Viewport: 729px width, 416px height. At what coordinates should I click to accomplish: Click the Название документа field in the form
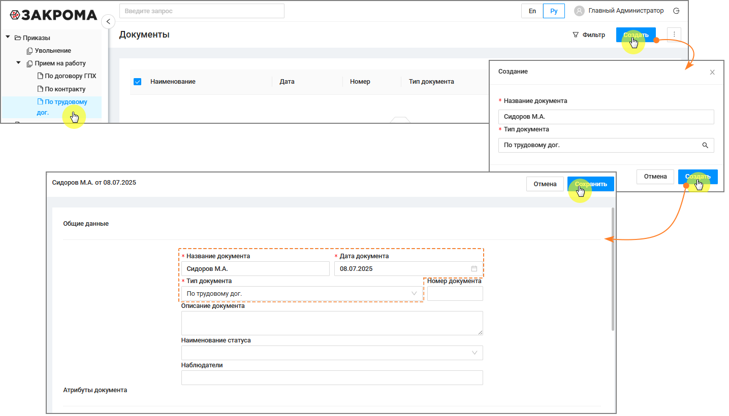pos(256,269)
